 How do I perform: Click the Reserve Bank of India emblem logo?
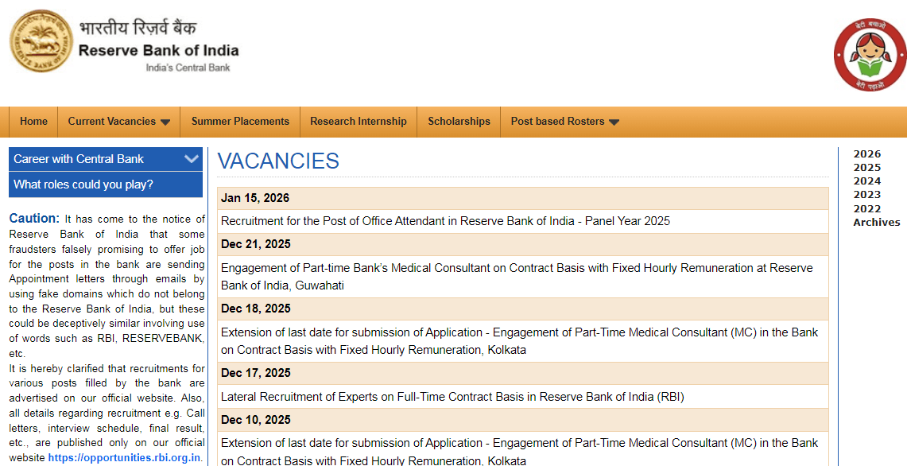[40, 41]
